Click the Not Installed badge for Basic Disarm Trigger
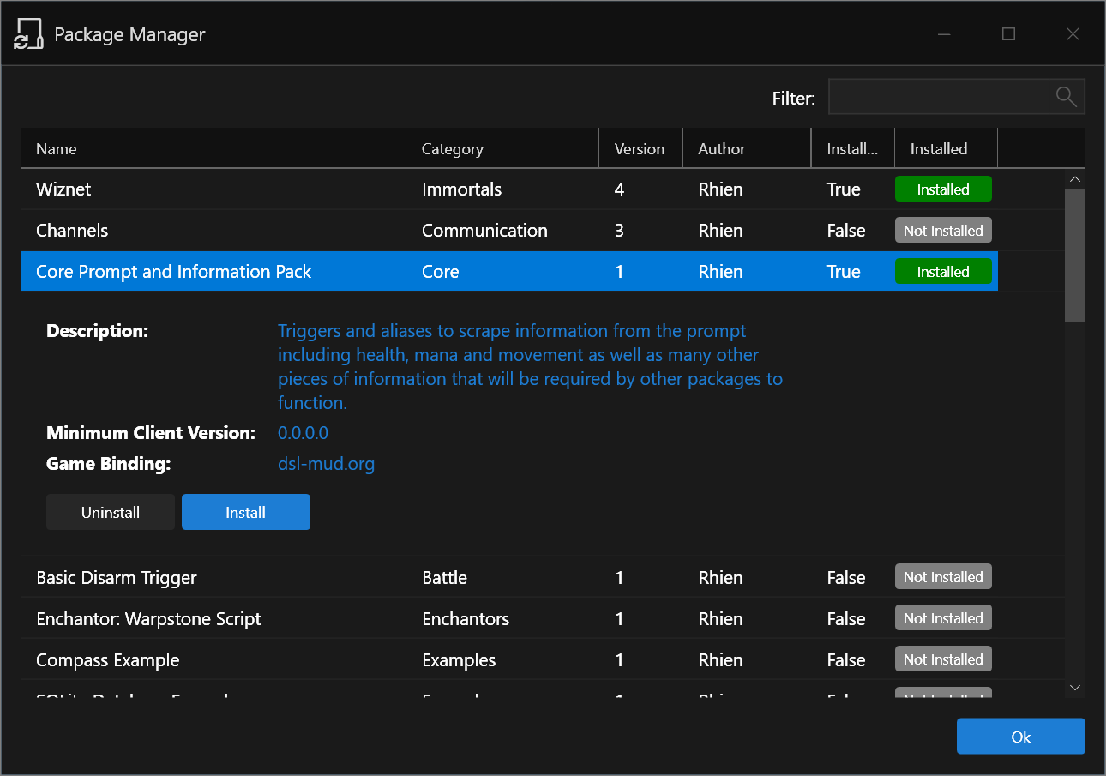 tap(943, 577)
